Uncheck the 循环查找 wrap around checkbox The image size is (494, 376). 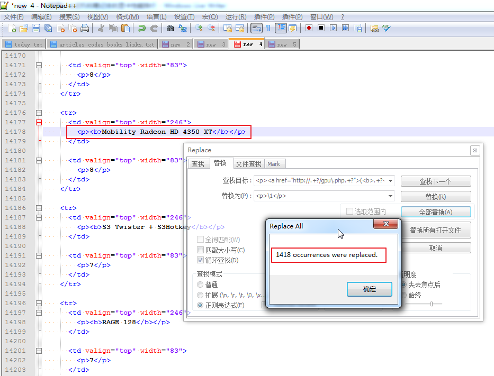tap(201, 260)
